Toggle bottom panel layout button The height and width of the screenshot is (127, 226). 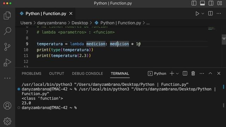click(x=202, y=3)
